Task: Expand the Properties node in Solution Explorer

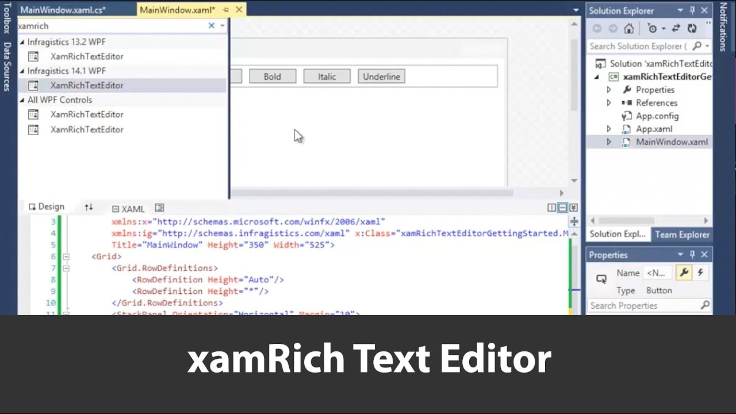Action: click(x=609, y=90)
